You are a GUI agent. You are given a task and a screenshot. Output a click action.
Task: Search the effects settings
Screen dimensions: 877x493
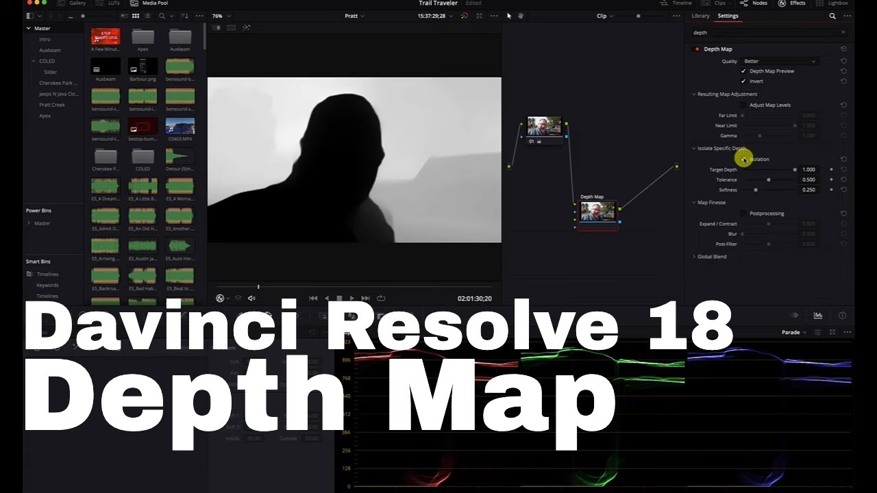832,16
